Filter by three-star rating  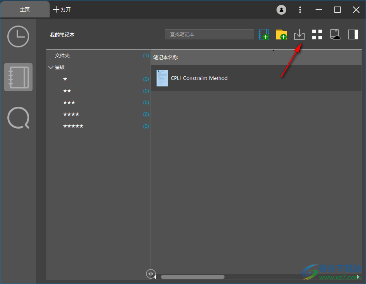point(69,103)
